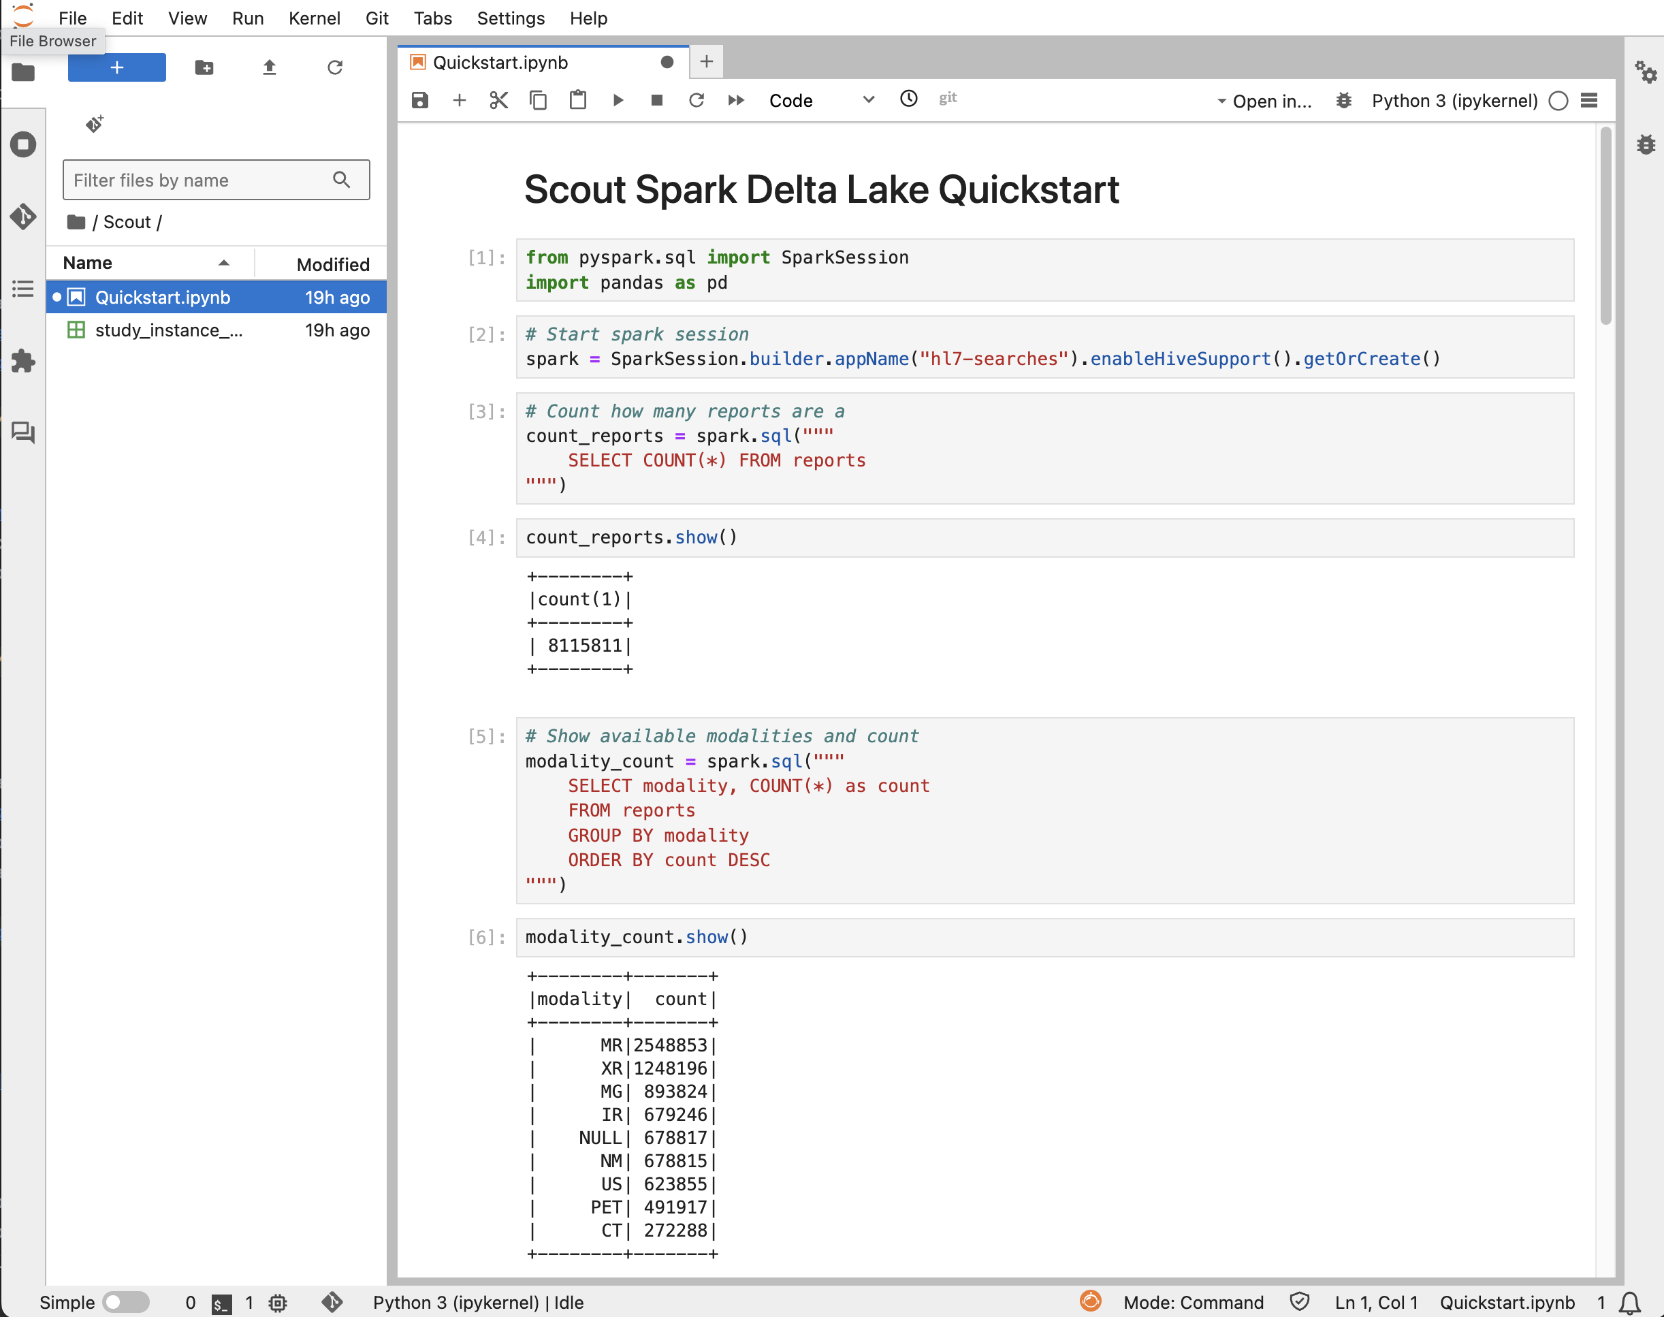Open Table of Contents sidebar panel

(x=23, y=289)
